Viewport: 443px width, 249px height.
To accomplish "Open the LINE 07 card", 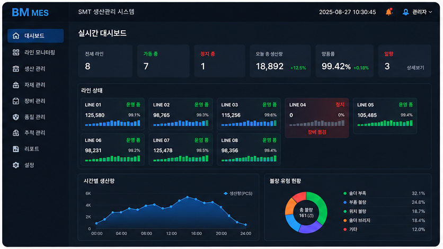I will (181, 149).
